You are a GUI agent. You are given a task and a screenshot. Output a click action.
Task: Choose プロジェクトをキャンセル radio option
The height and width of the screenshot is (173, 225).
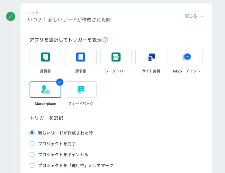coord(32,154)
